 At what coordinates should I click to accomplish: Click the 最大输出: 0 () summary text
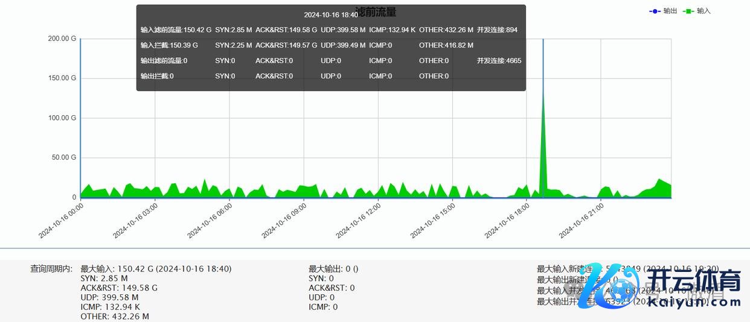333,269
